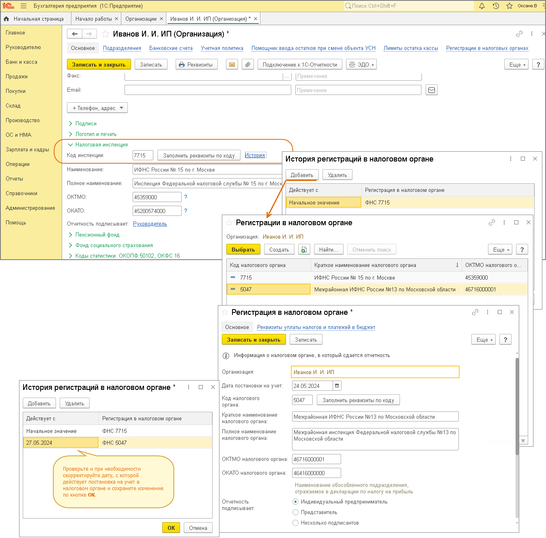Viewport: 546px width, 538px height.
Task: Click the registration form vertical scrollbar
Action: tap(517, 406)
